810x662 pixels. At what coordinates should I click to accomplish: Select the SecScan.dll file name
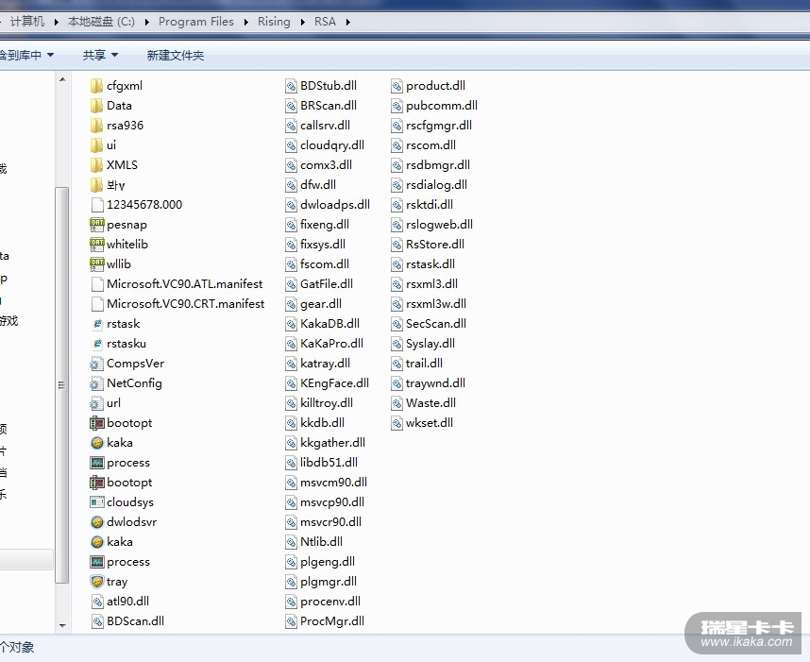[x=436, y=324]
